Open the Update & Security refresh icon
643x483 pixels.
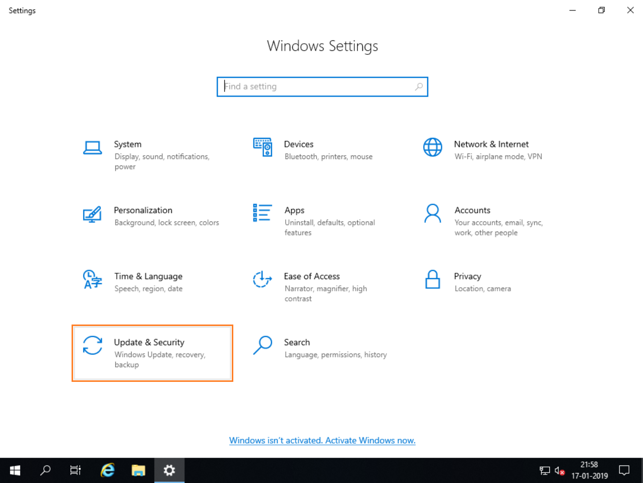93,345
